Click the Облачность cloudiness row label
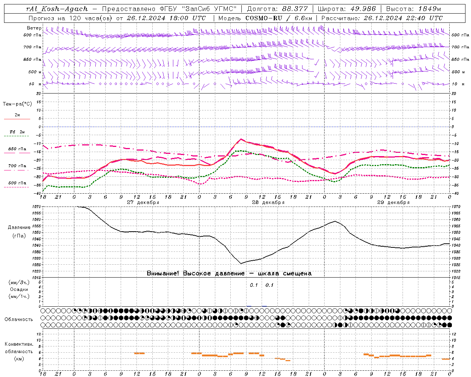This screenshot has height=377, width=471. (19, 319)
